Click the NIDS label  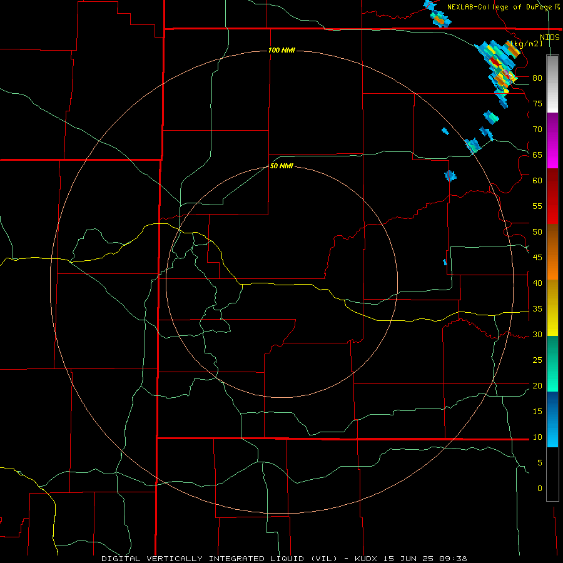pos(549,38)
